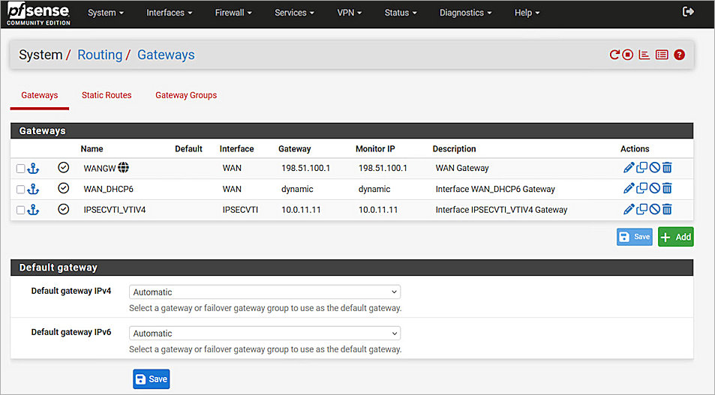Viewport: 715px width, 395px height.
Task: Edit the WAN_DHCP6 gateway
Action: point(629,188)
